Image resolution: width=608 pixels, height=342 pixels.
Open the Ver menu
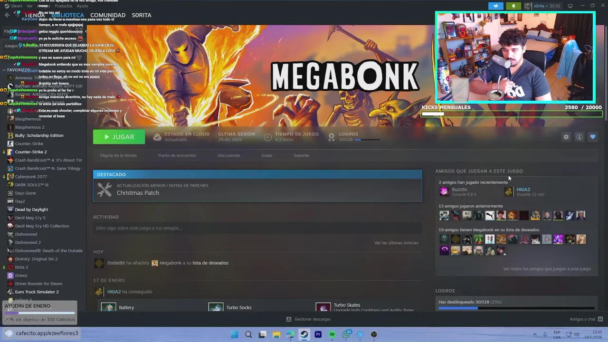[29, 6]
